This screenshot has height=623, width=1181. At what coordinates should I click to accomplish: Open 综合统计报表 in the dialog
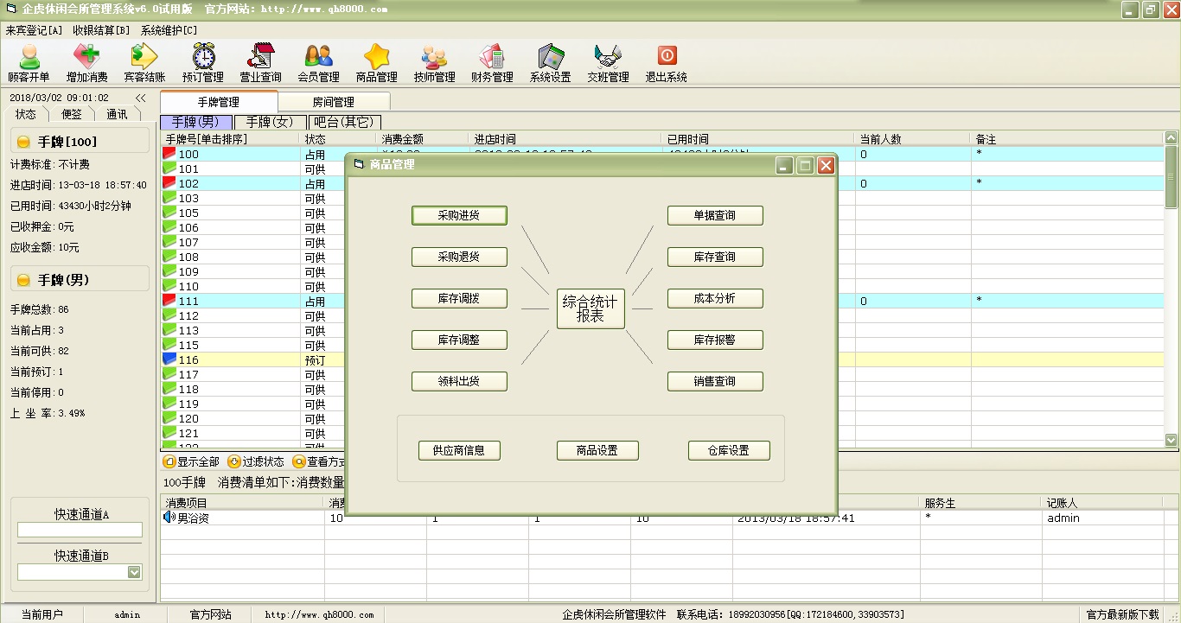click(x=590, y=309)
